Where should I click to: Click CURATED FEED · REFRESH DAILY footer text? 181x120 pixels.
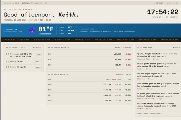[150, 113]
